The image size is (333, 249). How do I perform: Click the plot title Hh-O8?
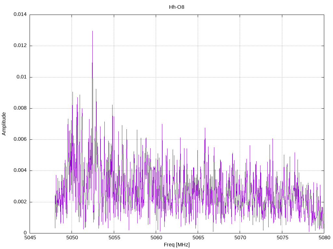(177, 7)
